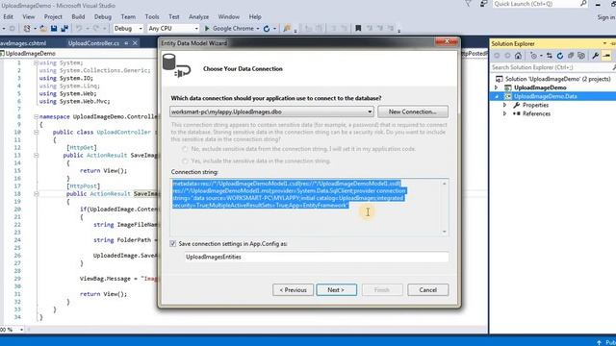616x346 pixels.
Task: Open the data connection dropdown
Action: click(x=370, y=111)
